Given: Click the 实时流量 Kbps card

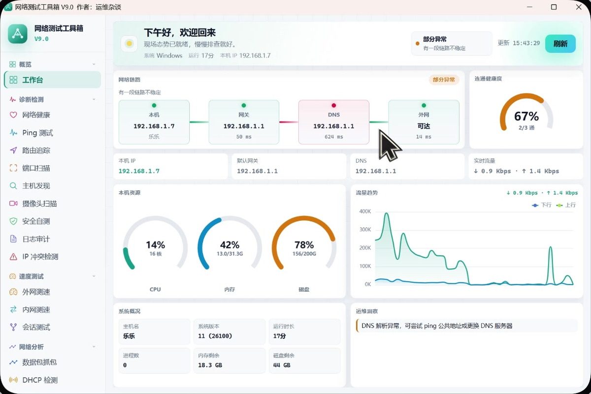Looking at the screenshot, I should [526, 166].
